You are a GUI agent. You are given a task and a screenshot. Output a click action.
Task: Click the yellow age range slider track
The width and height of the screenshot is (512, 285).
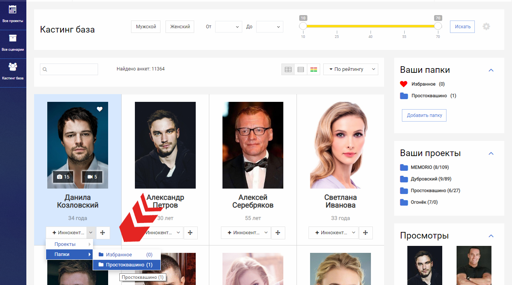371,26
